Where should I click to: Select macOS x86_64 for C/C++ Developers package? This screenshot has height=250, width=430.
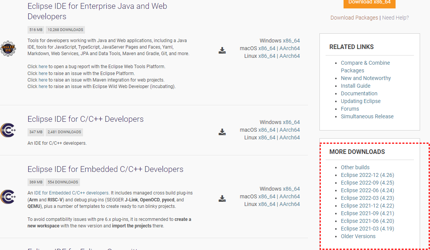pos(267,130)
